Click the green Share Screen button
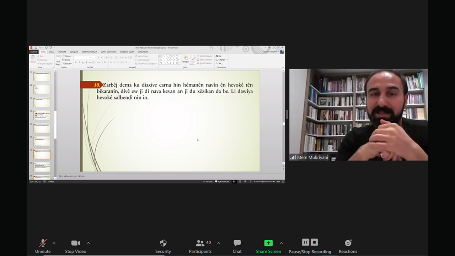The height and width of the screenshot is (256, 455). (x=268, y=246)
